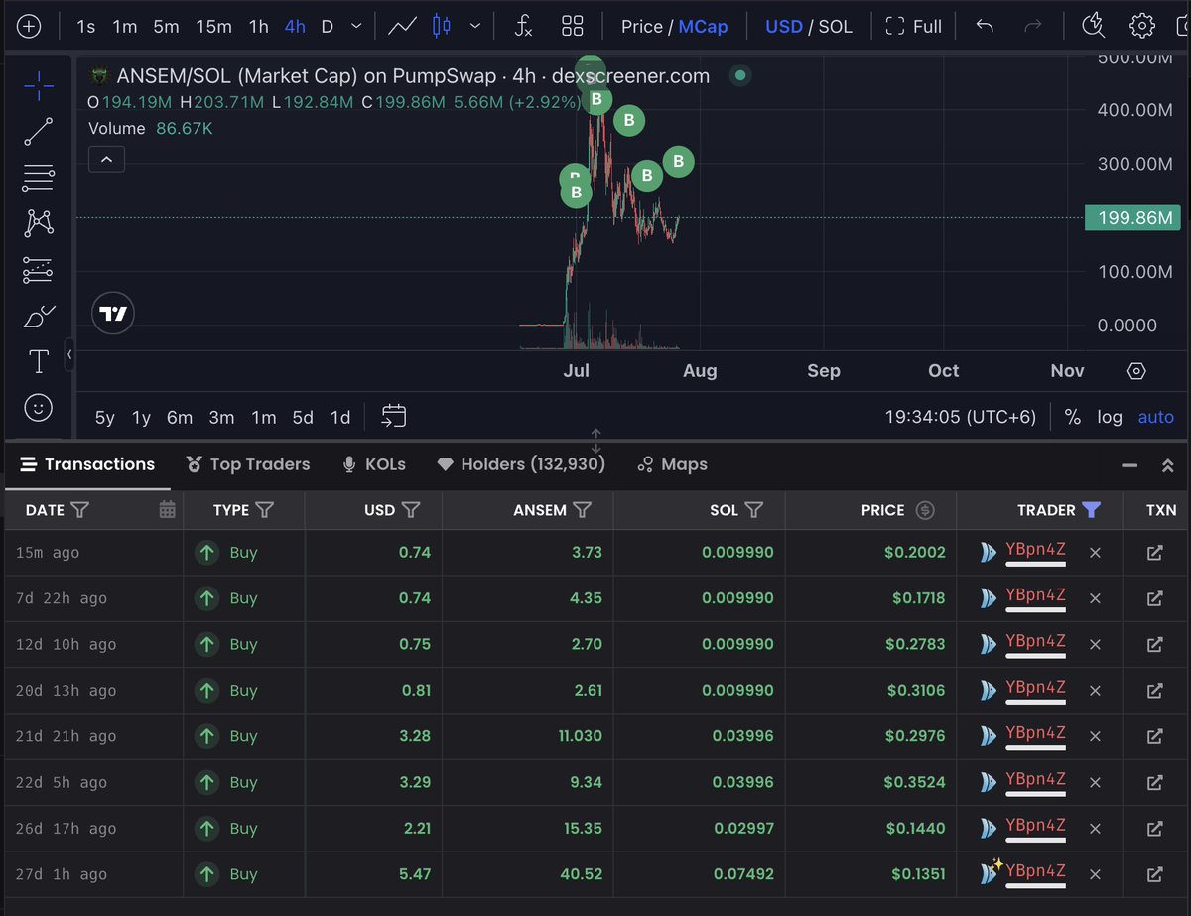1191x916 pixels.
Task: Set the quote currency to SOL
Action: 835,27
